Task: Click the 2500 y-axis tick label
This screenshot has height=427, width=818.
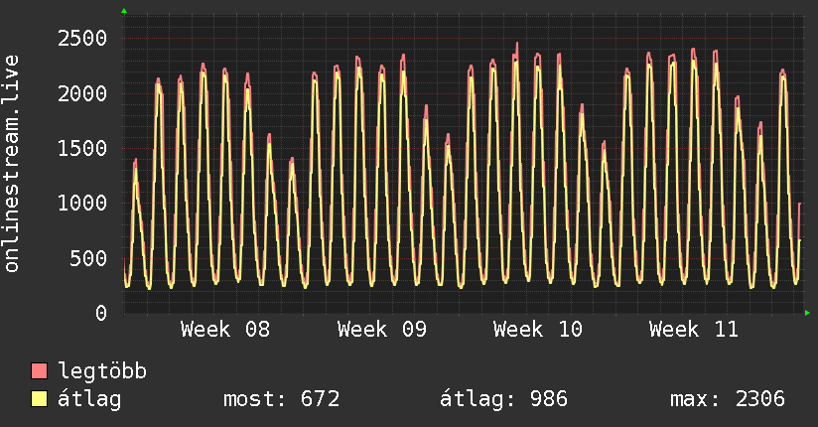Action: [x=81, y=39]
